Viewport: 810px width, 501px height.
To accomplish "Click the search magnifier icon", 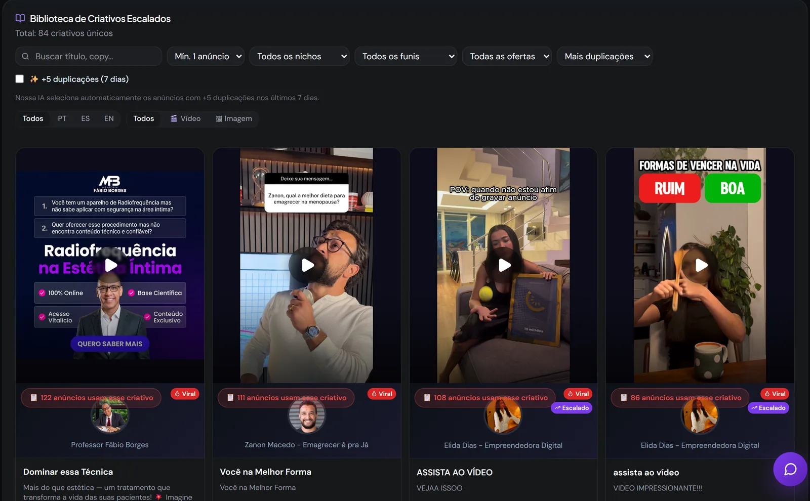I will 25,56.
